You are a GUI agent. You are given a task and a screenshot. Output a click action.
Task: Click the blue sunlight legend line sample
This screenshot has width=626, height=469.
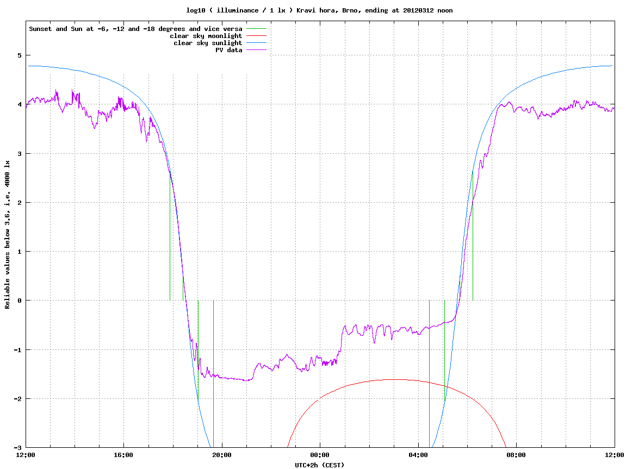pyautogui.click(x=256, y=43)
